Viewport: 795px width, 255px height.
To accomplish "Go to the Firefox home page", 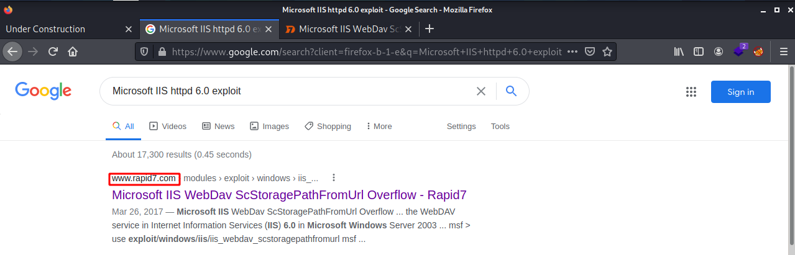I will (x=73, y=51).
